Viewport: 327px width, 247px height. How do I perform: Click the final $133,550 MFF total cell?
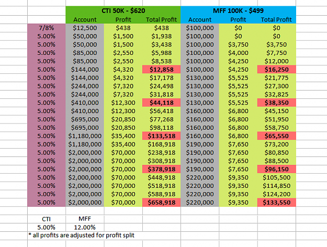[277, 203]
